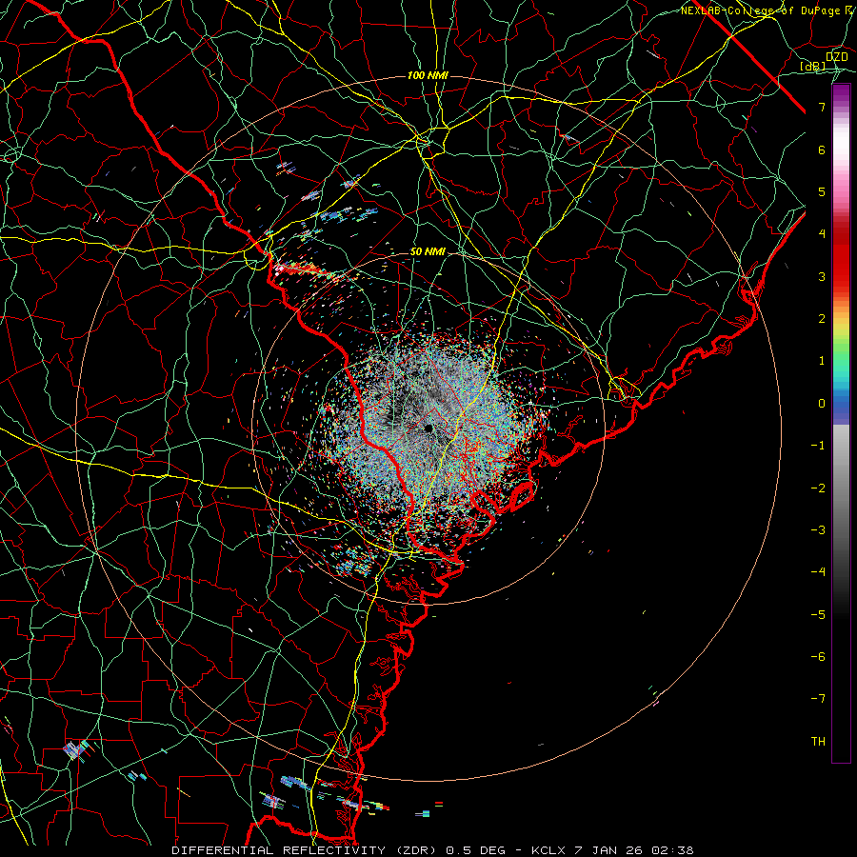Click the "50 NMI" range ring label
The width and height of the screenshot is (857, 857).
click(x=428, y=251)
